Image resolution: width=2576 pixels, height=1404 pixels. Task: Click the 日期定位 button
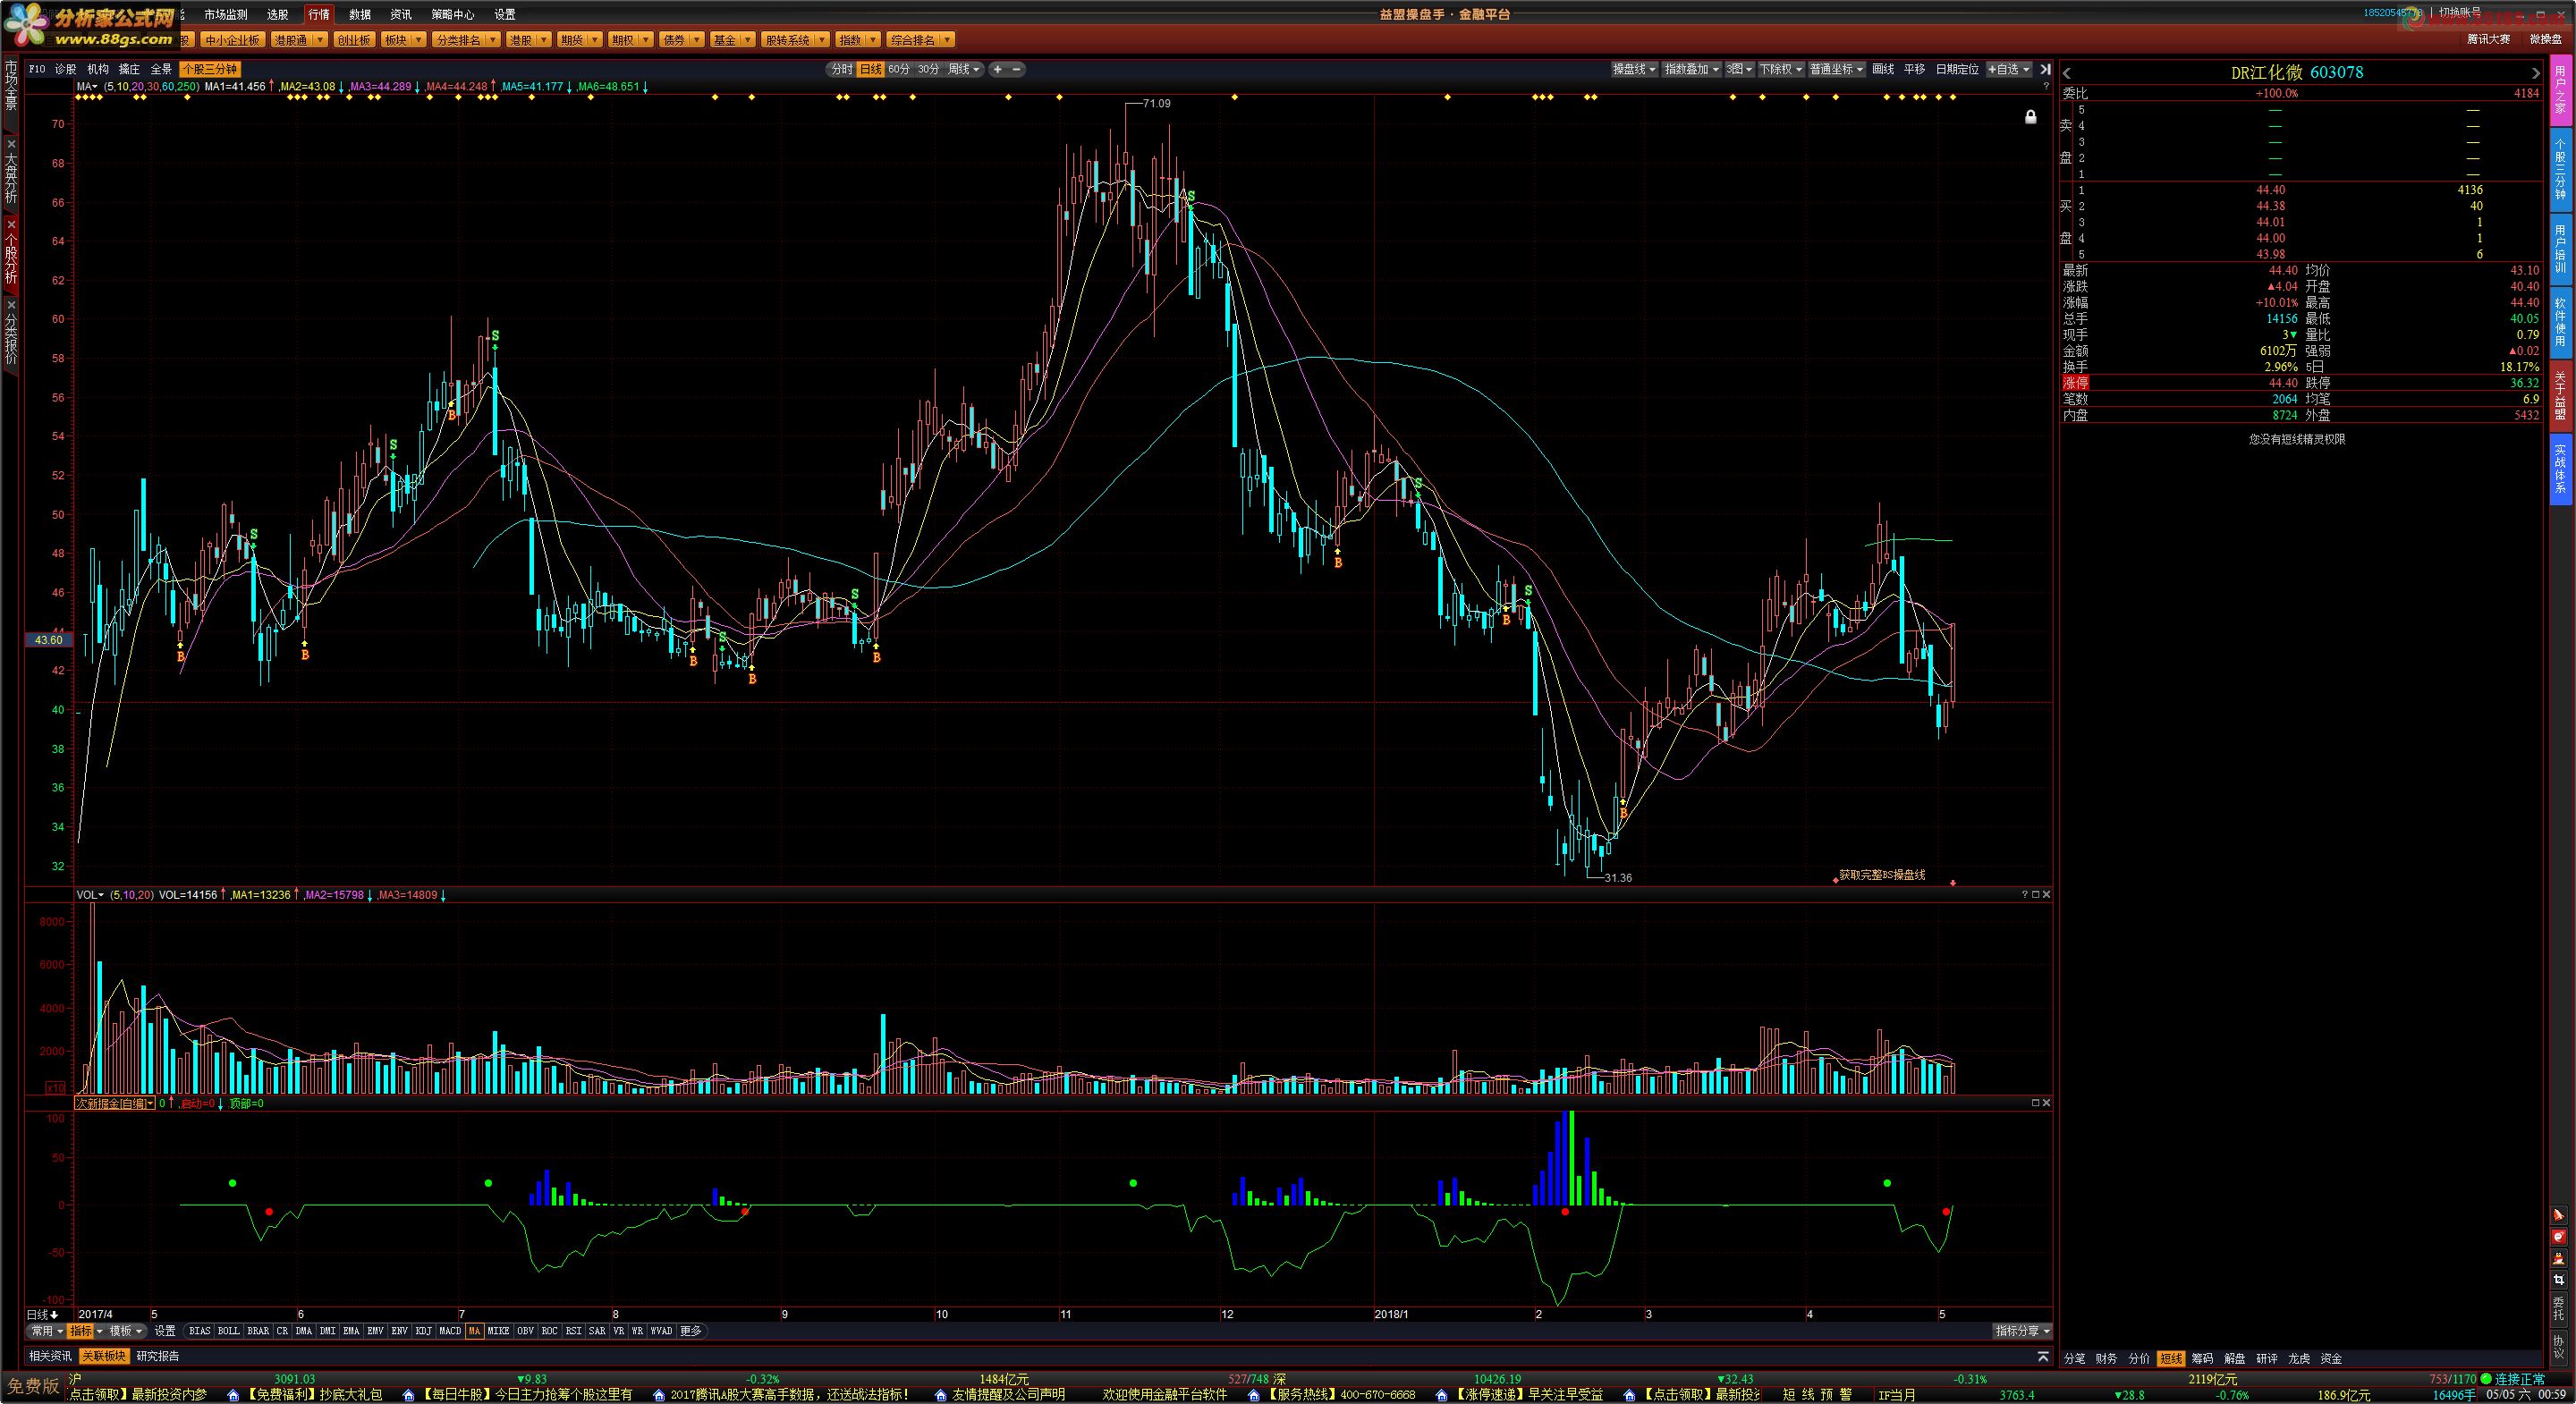(x=1957, y=69)
